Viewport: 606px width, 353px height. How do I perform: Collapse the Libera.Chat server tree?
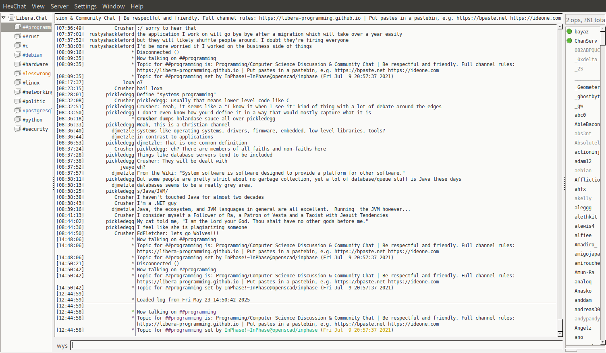tap(4, 18)
